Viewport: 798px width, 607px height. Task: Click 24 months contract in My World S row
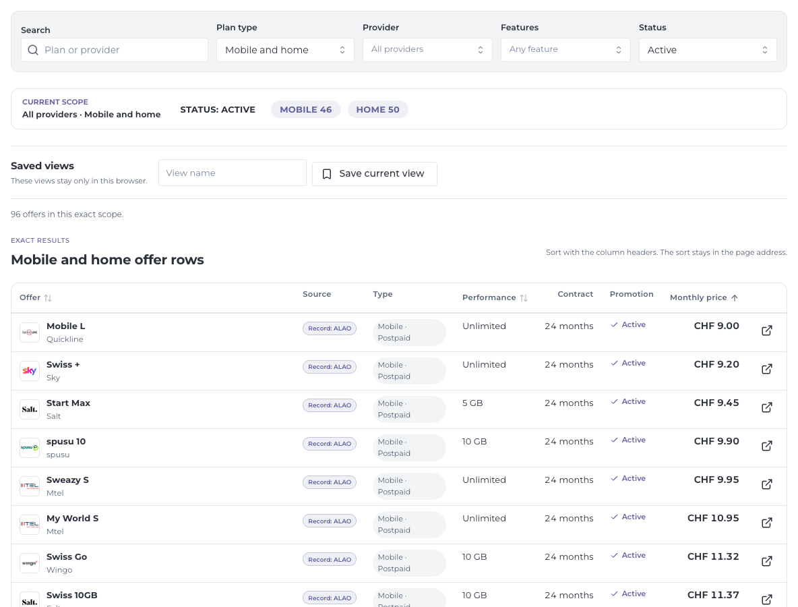[x=569, y=519]
